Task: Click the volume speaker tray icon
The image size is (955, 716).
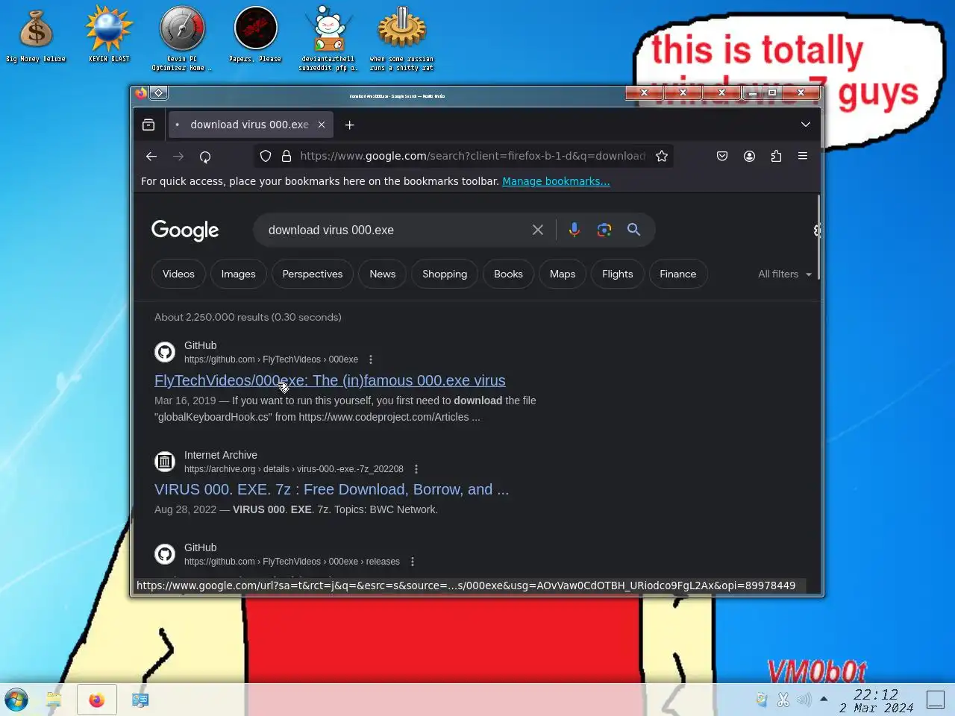Action: tap(804, 700)
